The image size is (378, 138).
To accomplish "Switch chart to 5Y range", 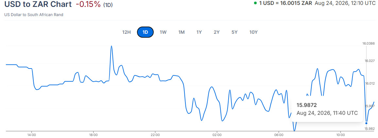I will 234,32.
